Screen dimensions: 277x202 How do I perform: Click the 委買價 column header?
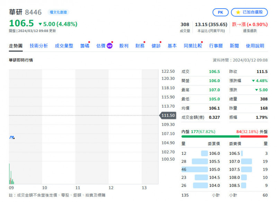point(214,144)
